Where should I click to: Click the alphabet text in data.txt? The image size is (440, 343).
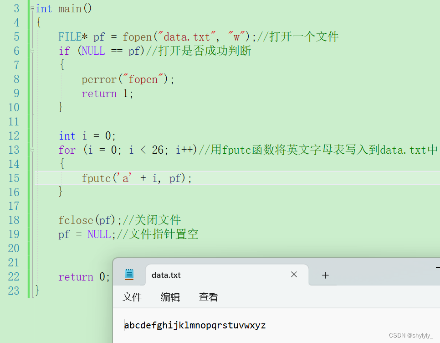tap(196, 325)
